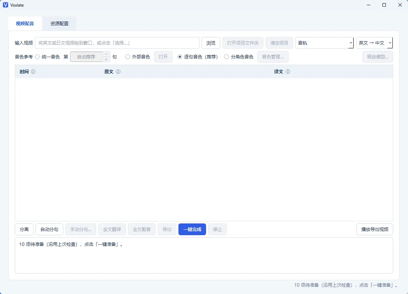Switch to the 视频配音 tab
This screenshot has width=408, height=294.
pyautogui.click(x=25, y=24)
